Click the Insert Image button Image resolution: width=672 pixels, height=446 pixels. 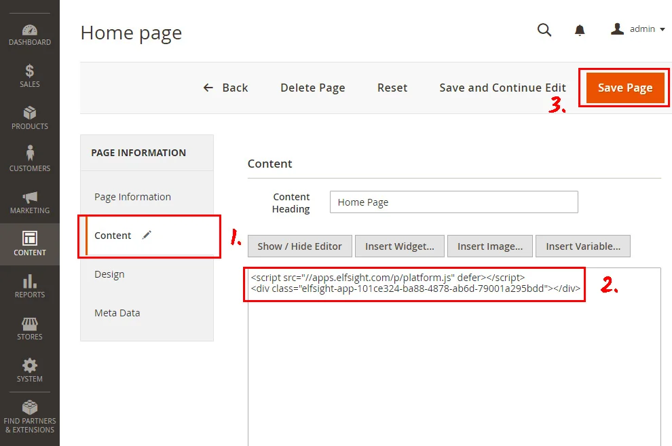[x=490, y=246]
